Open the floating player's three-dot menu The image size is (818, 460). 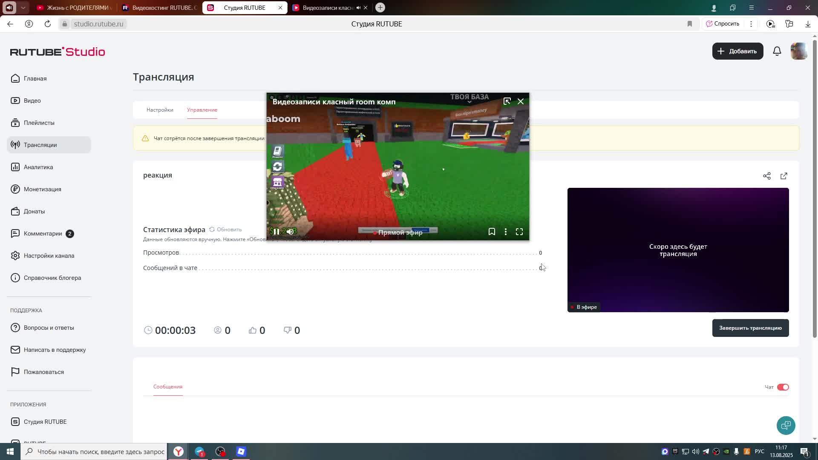(506, 232)
